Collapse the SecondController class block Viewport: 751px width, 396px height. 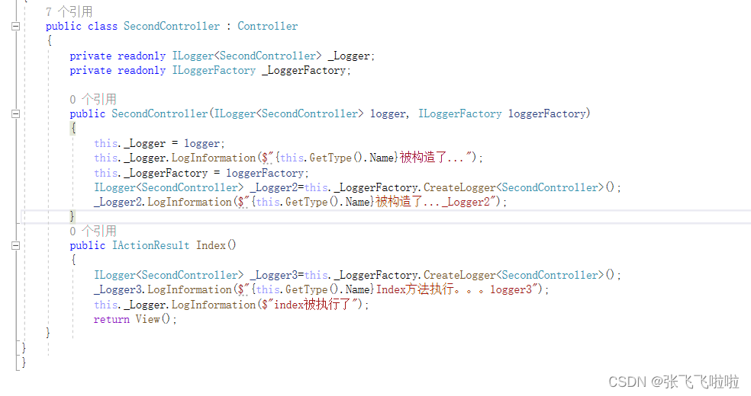15,26
